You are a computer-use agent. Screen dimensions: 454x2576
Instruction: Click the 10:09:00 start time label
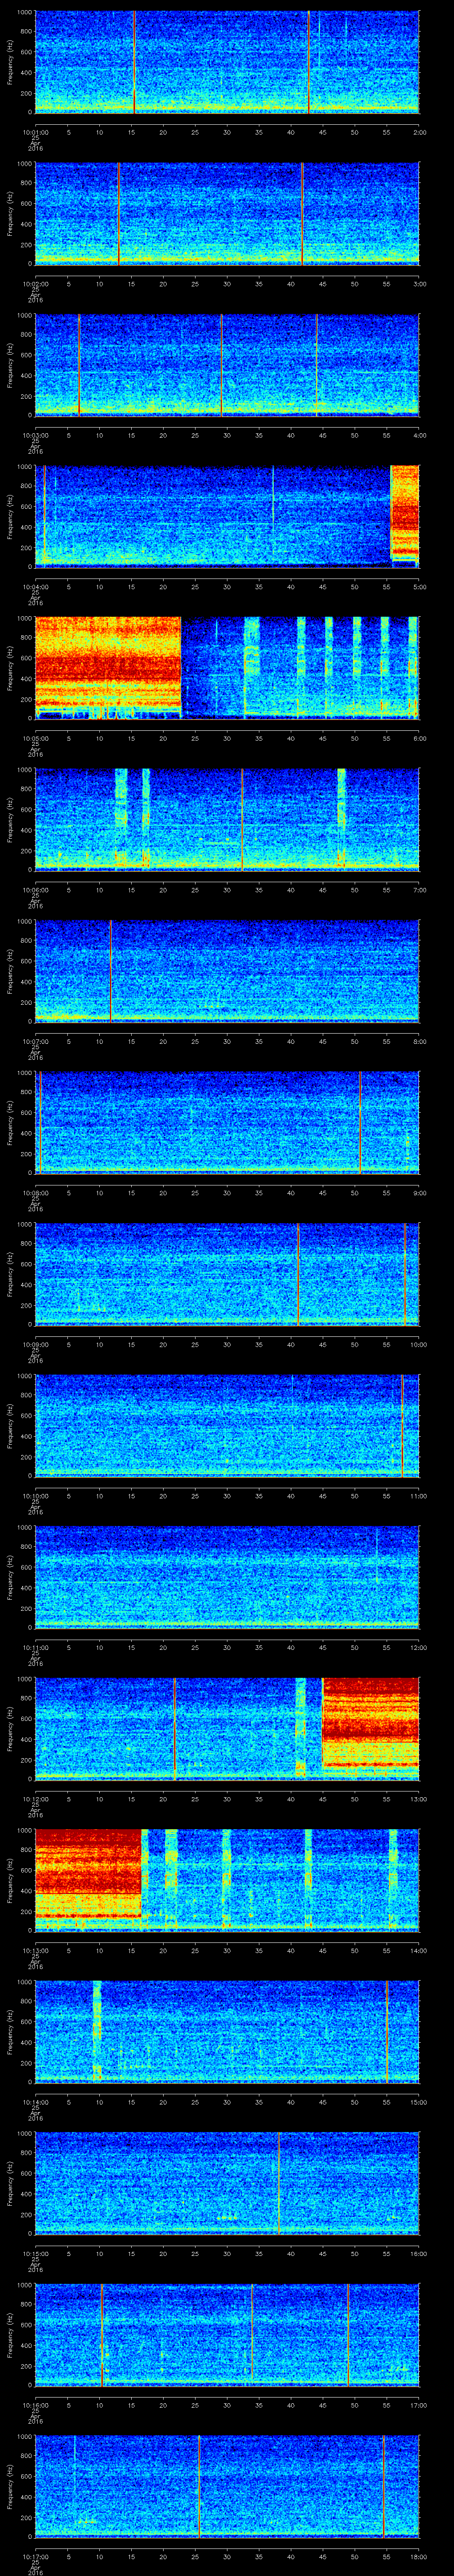click(x=35, y=1344)
